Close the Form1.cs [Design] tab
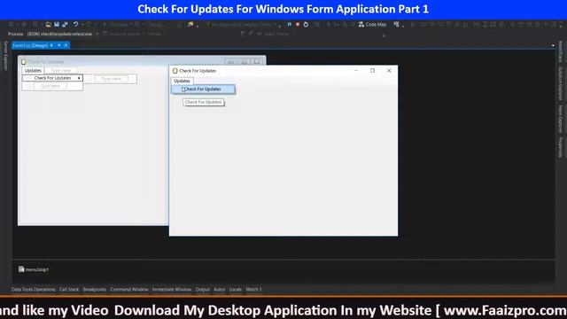Screen dimensions: 567x319 [66, 45]
